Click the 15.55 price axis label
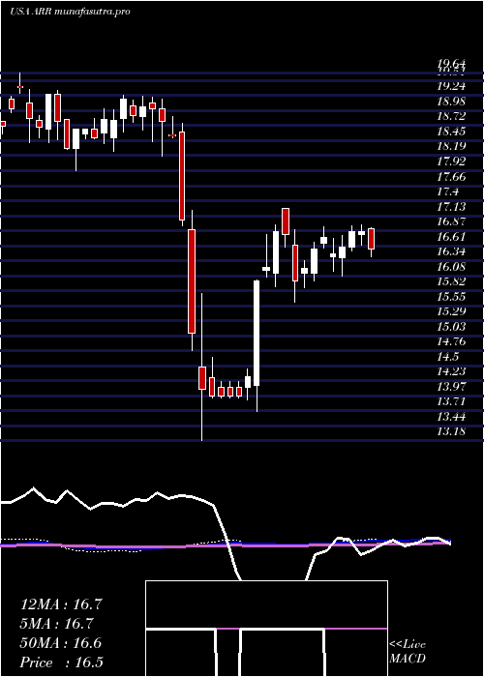 (x=451, y=297)
